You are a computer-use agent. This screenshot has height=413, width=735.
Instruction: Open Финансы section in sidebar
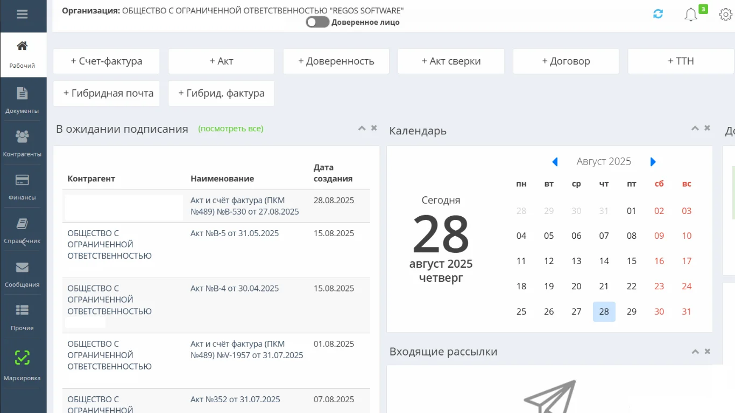22,187
